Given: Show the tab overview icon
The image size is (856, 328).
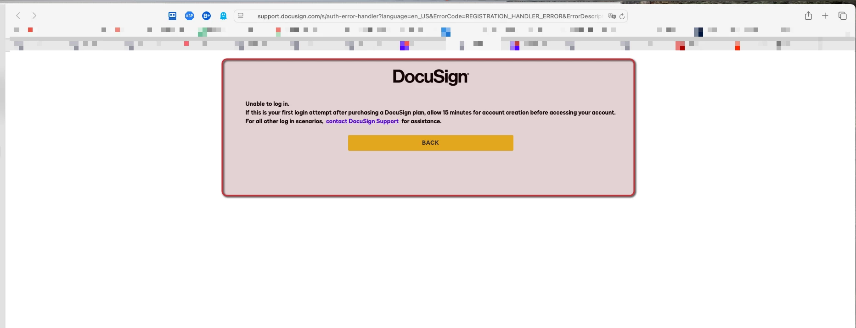Looking at the screenshot, I should (x=842, y=16).
